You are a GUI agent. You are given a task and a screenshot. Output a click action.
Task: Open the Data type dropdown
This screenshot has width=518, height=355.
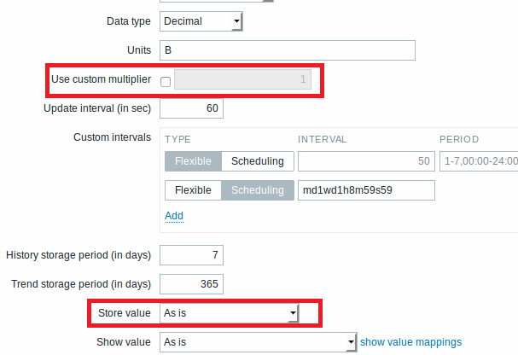(x=201, y=20)
